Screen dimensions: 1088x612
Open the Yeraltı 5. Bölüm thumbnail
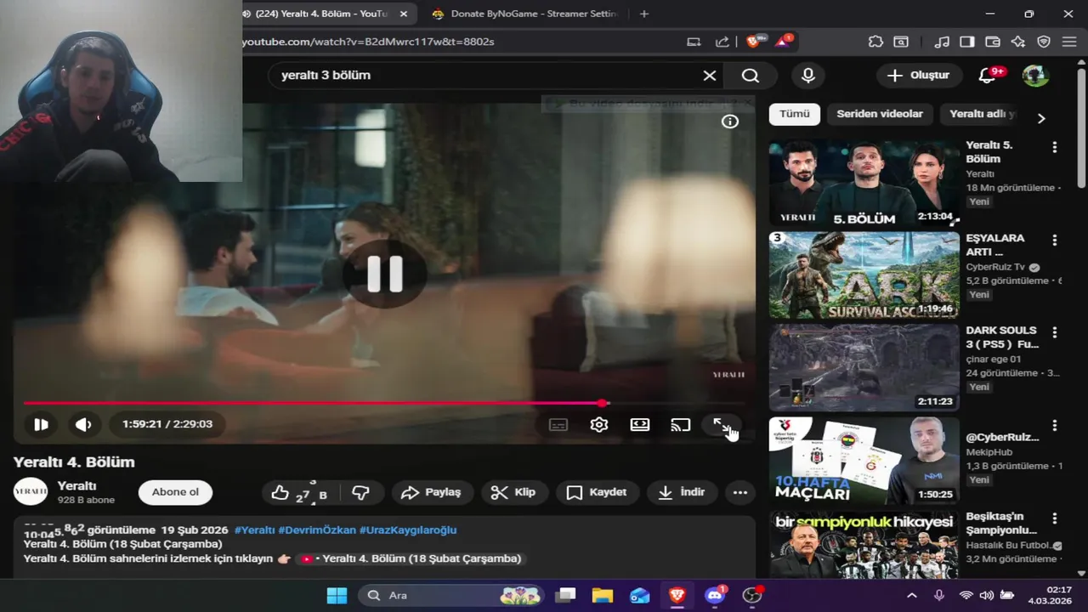[x=864, y=183]
